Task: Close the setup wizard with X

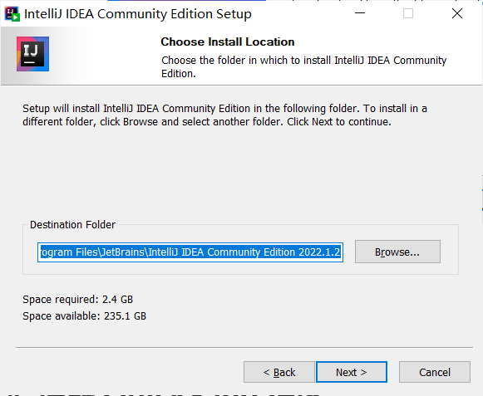Action: [457, 13]
